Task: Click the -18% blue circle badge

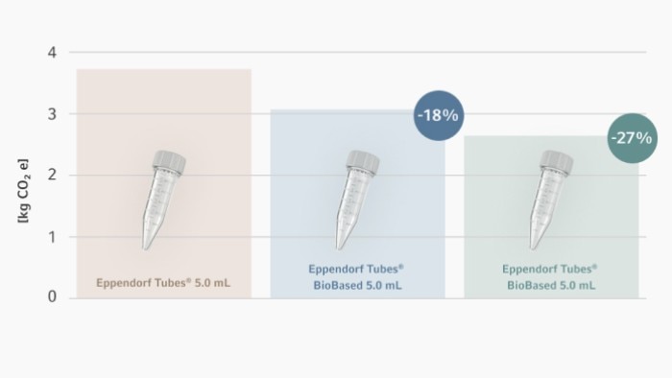Action: 439,115
